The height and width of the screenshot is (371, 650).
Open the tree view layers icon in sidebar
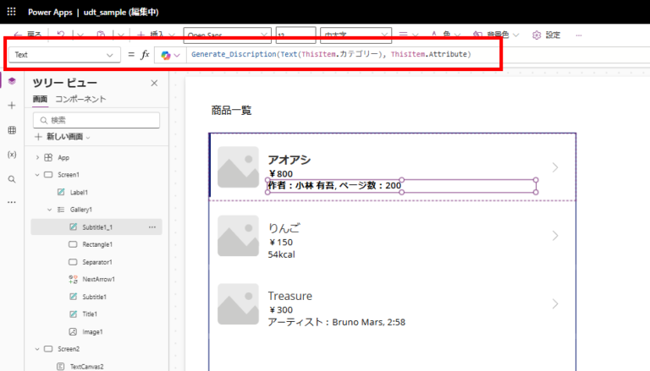click(x=11, y=81)
